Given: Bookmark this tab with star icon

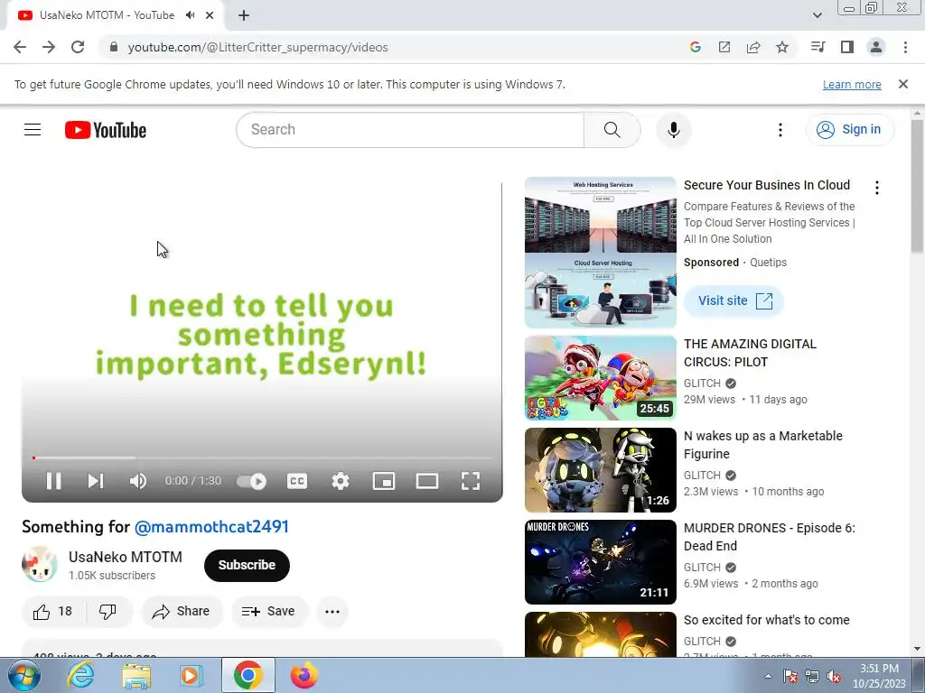Looking at the screenshot, I should 782,47.
